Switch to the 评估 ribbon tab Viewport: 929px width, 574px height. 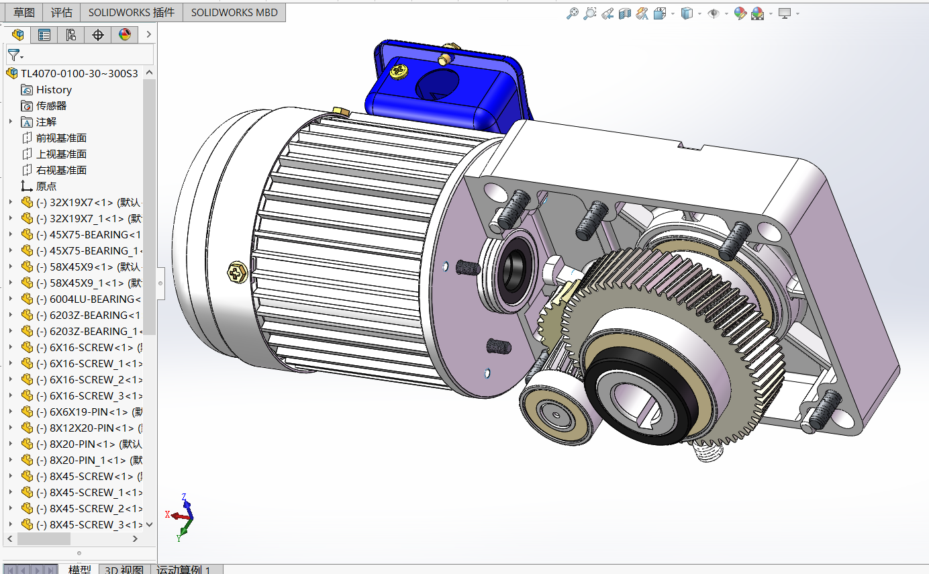pos(62,13)
